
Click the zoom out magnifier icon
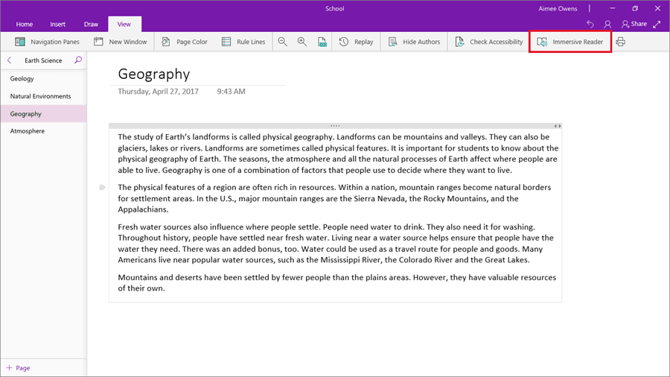pos(282,42)
